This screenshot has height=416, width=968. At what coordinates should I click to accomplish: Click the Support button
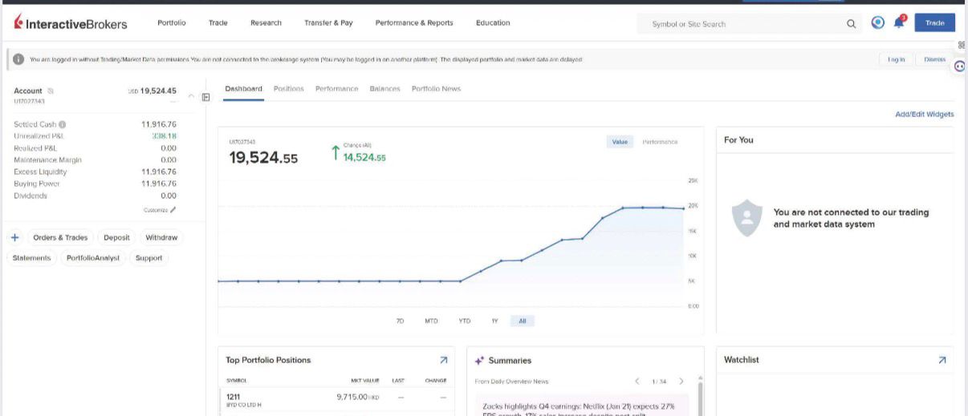148,258
